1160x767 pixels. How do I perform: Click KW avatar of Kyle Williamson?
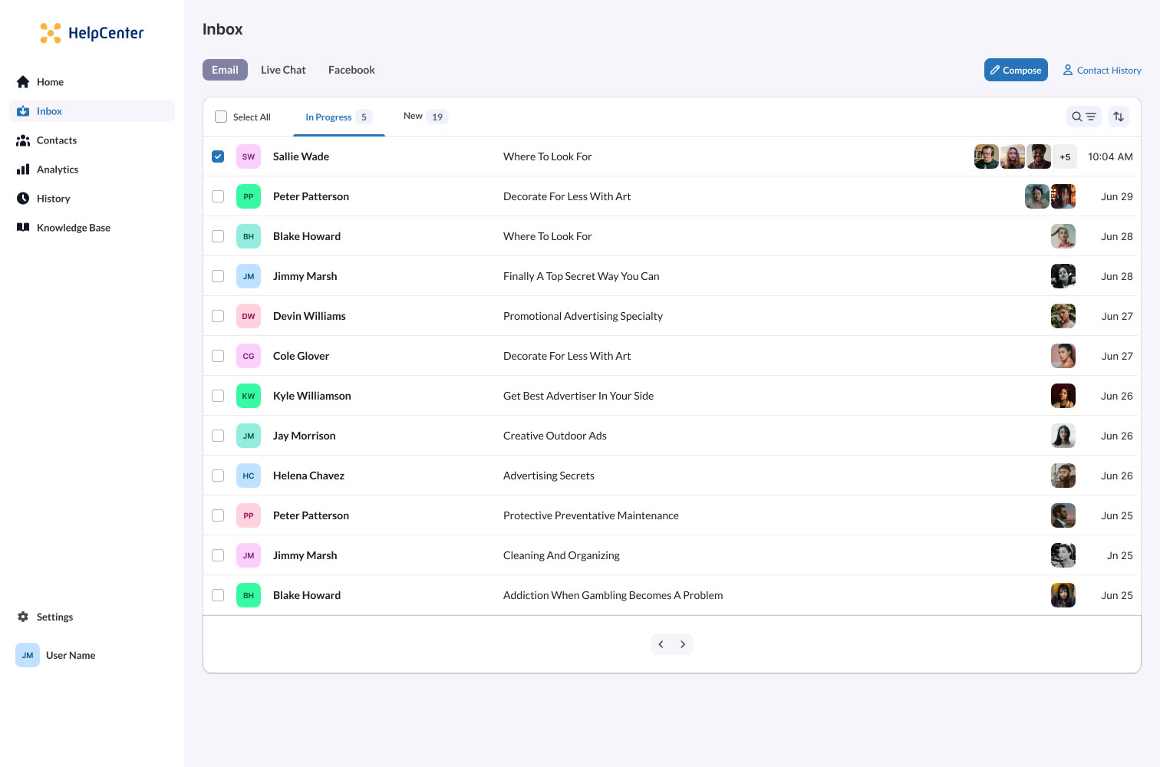pos(249,396)
